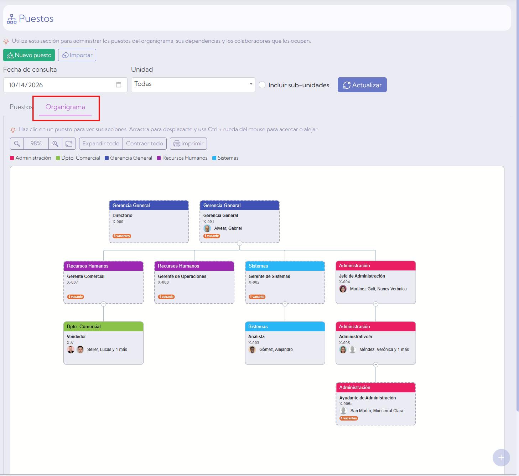Click the San Martín placeholder avatar
This screenshot has width=519, height=476.
coord(343,411)
